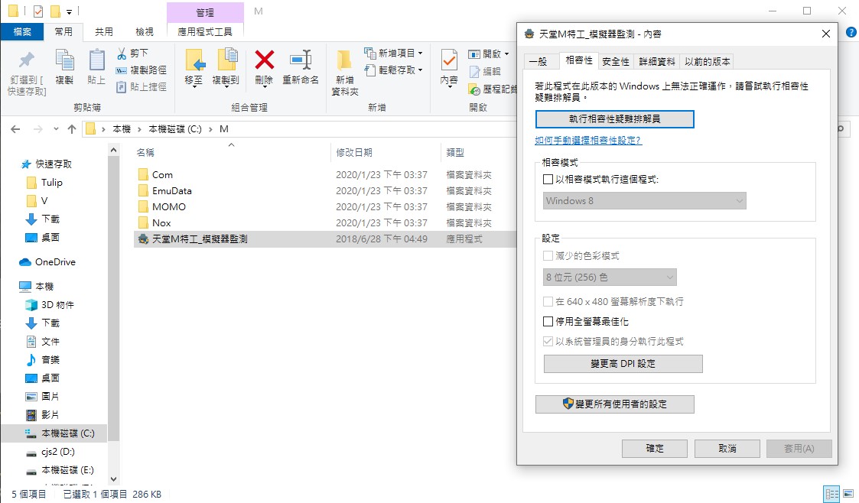
Task: Open the 詳細資料 tab
Action: pos(657,62)
